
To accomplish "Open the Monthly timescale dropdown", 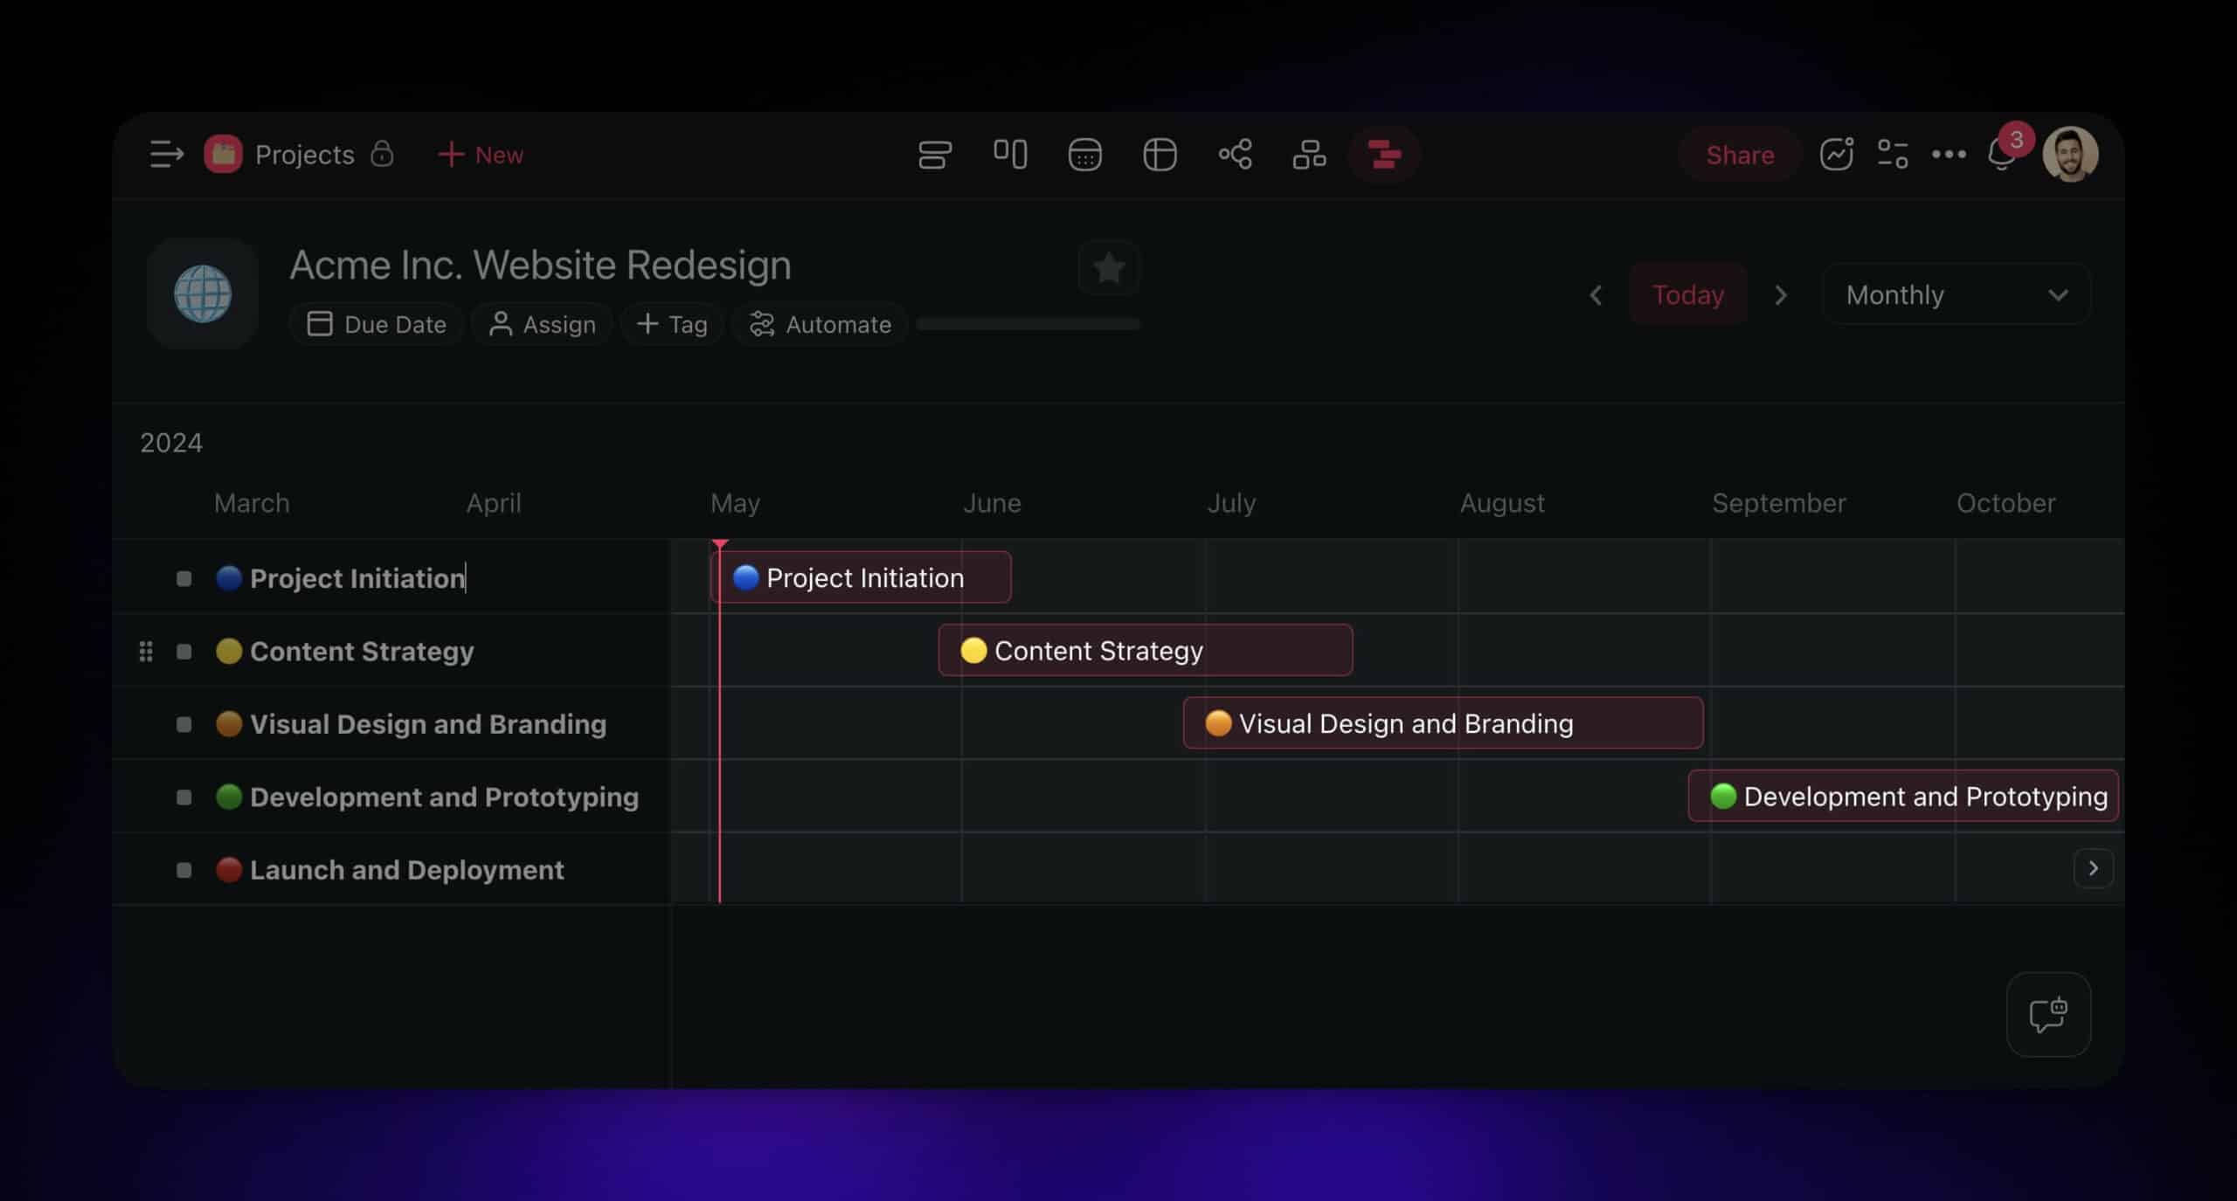I will click(1956, 294).
